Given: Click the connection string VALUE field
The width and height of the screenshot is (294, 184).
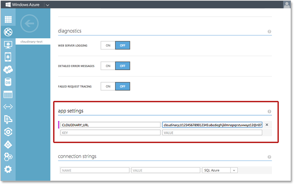Looking at the screenshot, I should point(166,170).
